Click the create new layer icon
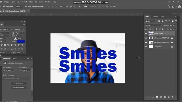The image size is (182, 102). click(x=169, y=97)
